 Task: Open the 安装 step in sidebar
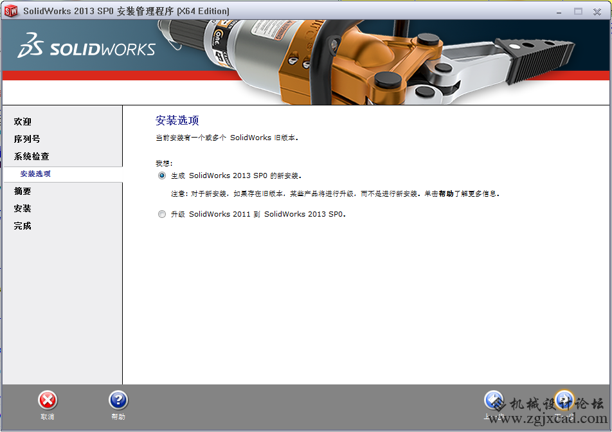[22, 208]
